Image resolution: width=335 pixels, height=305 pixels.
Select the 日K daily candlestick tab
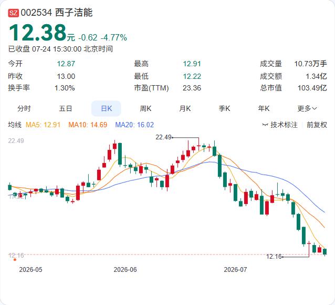(106, 108)
